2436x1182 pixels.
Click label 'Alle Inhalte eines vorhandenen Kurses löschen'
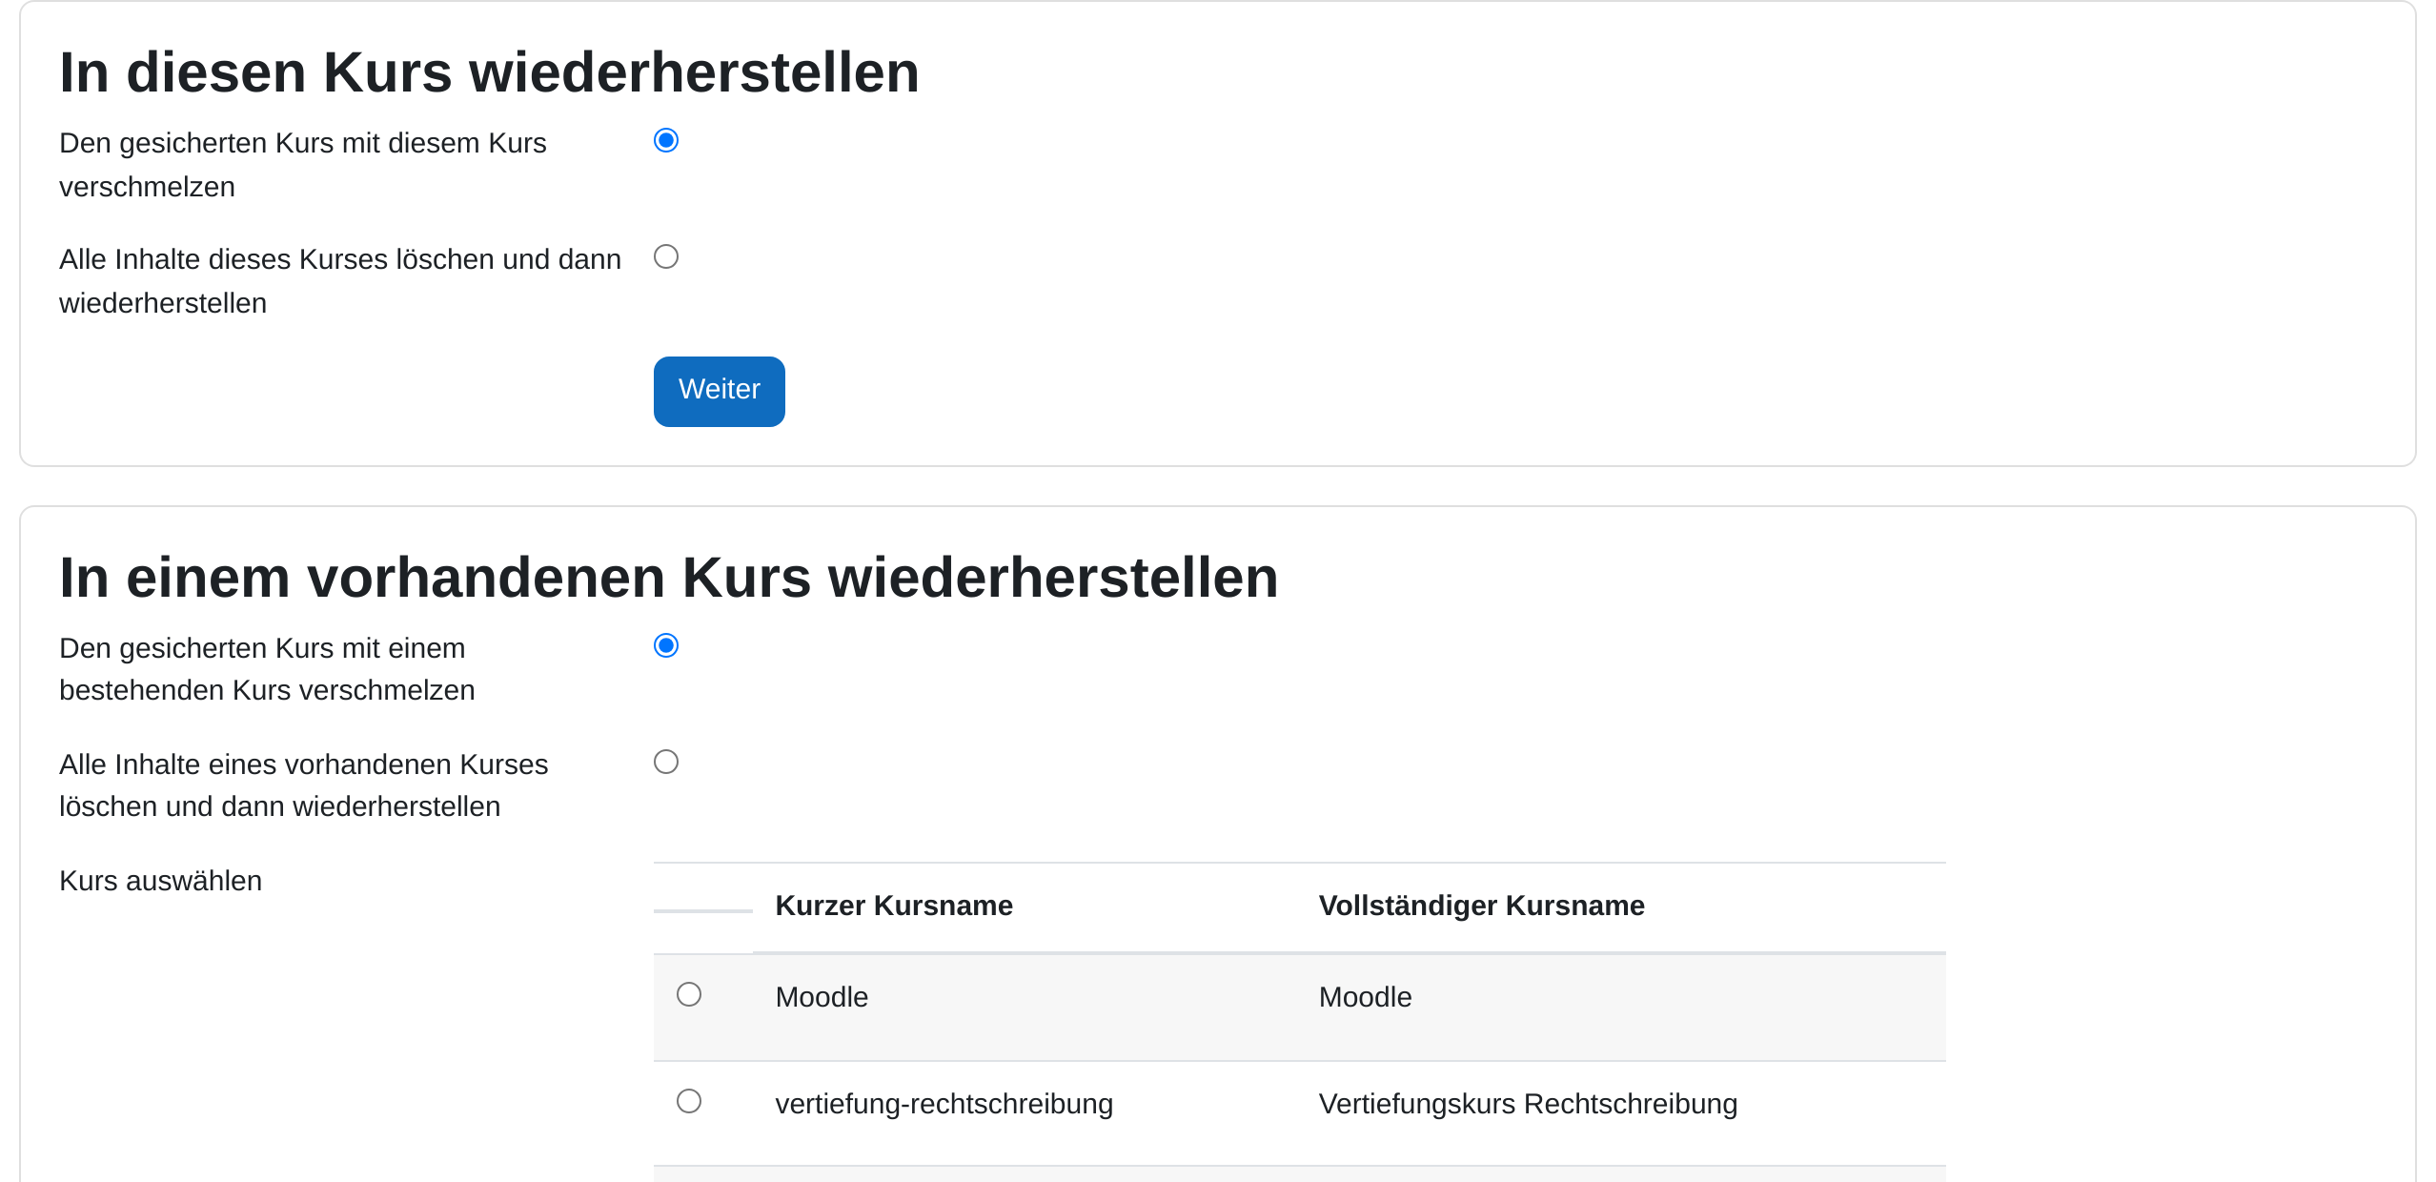(x=304, y=785)
